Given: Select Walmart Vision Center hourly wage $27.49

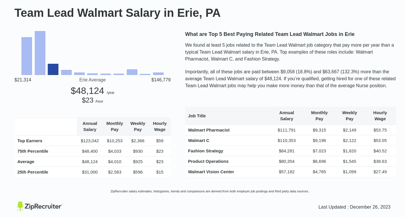Looking at the screenshot, I should [380, 172].
